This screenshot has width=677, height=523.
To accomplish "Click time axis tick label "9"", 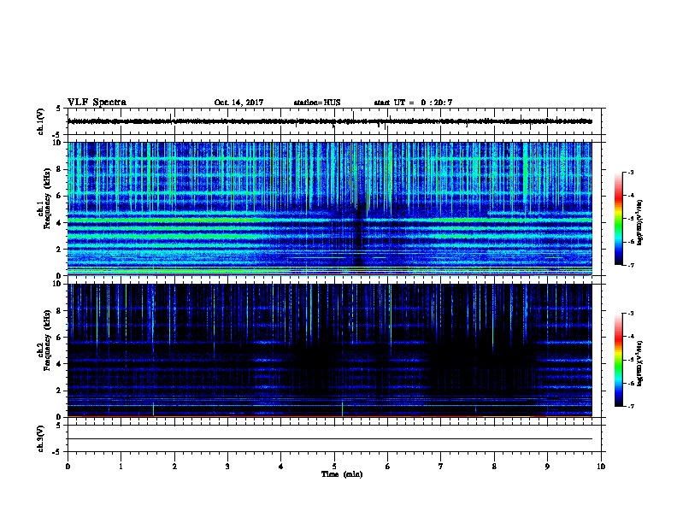I will [x=547, y=467].
